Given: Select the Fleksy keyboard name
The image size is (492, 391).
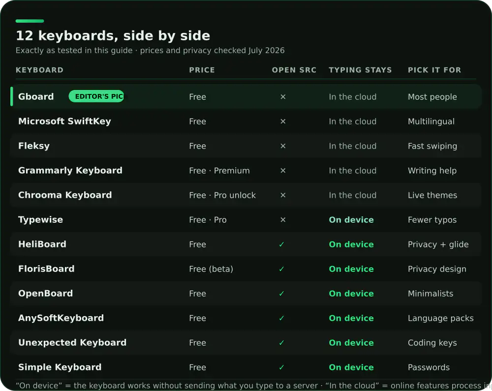Looking at the screenshot, I should 34,146.
